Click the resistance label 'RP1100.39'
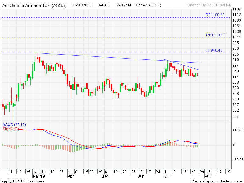Screen dimensions: 244x183 pyautogui.click(x=215, y=15)
